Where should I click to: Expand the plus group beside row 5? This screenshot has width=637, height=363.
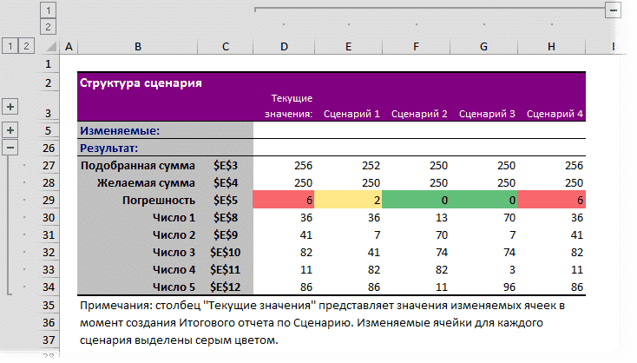pyautogui.click(x=10, y=130)
